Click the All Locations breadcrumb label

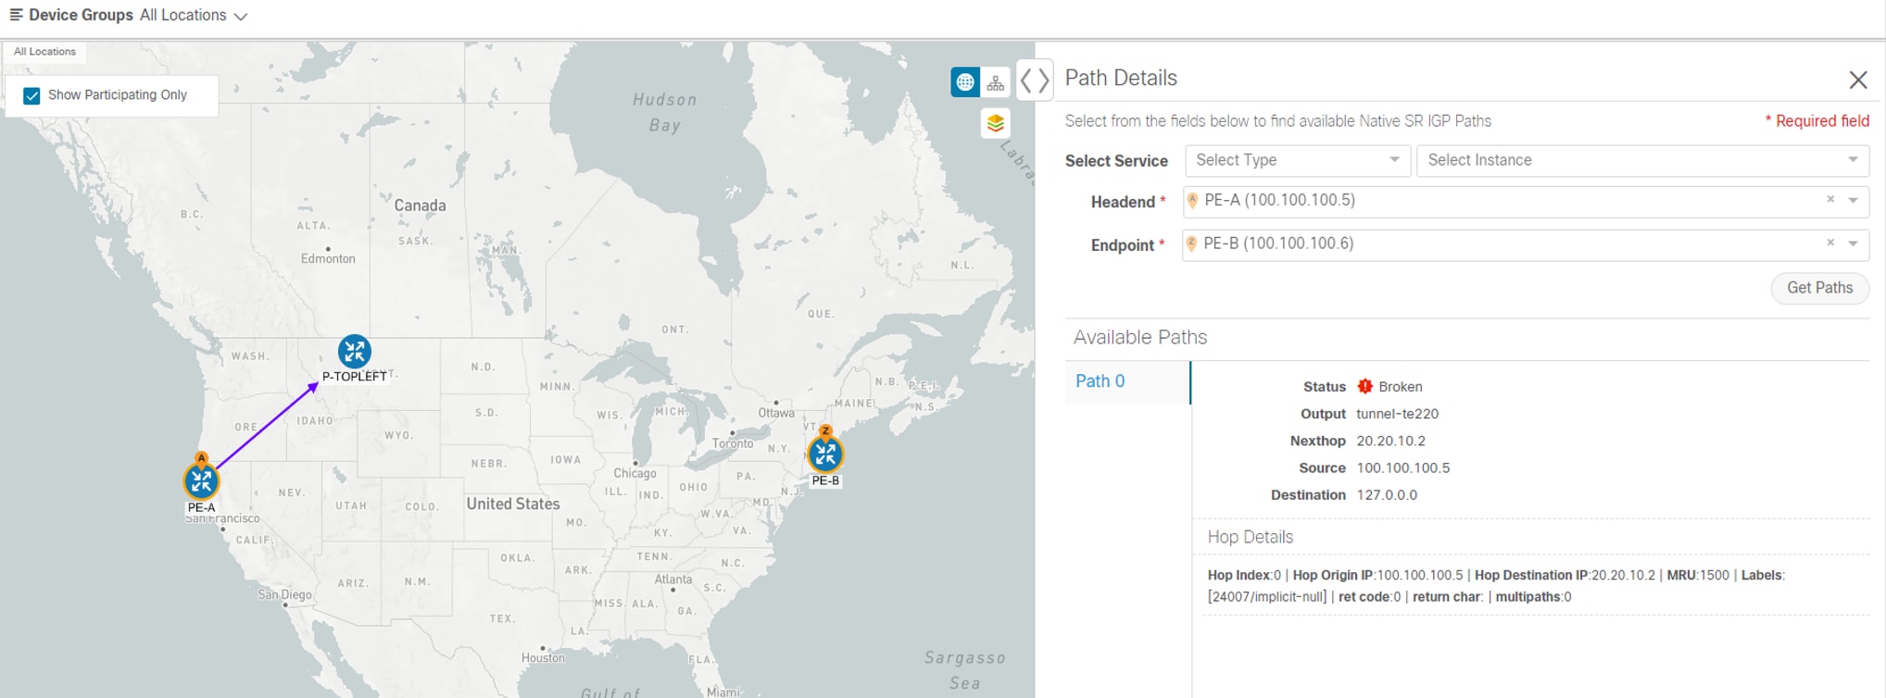[x=44, y=52]
